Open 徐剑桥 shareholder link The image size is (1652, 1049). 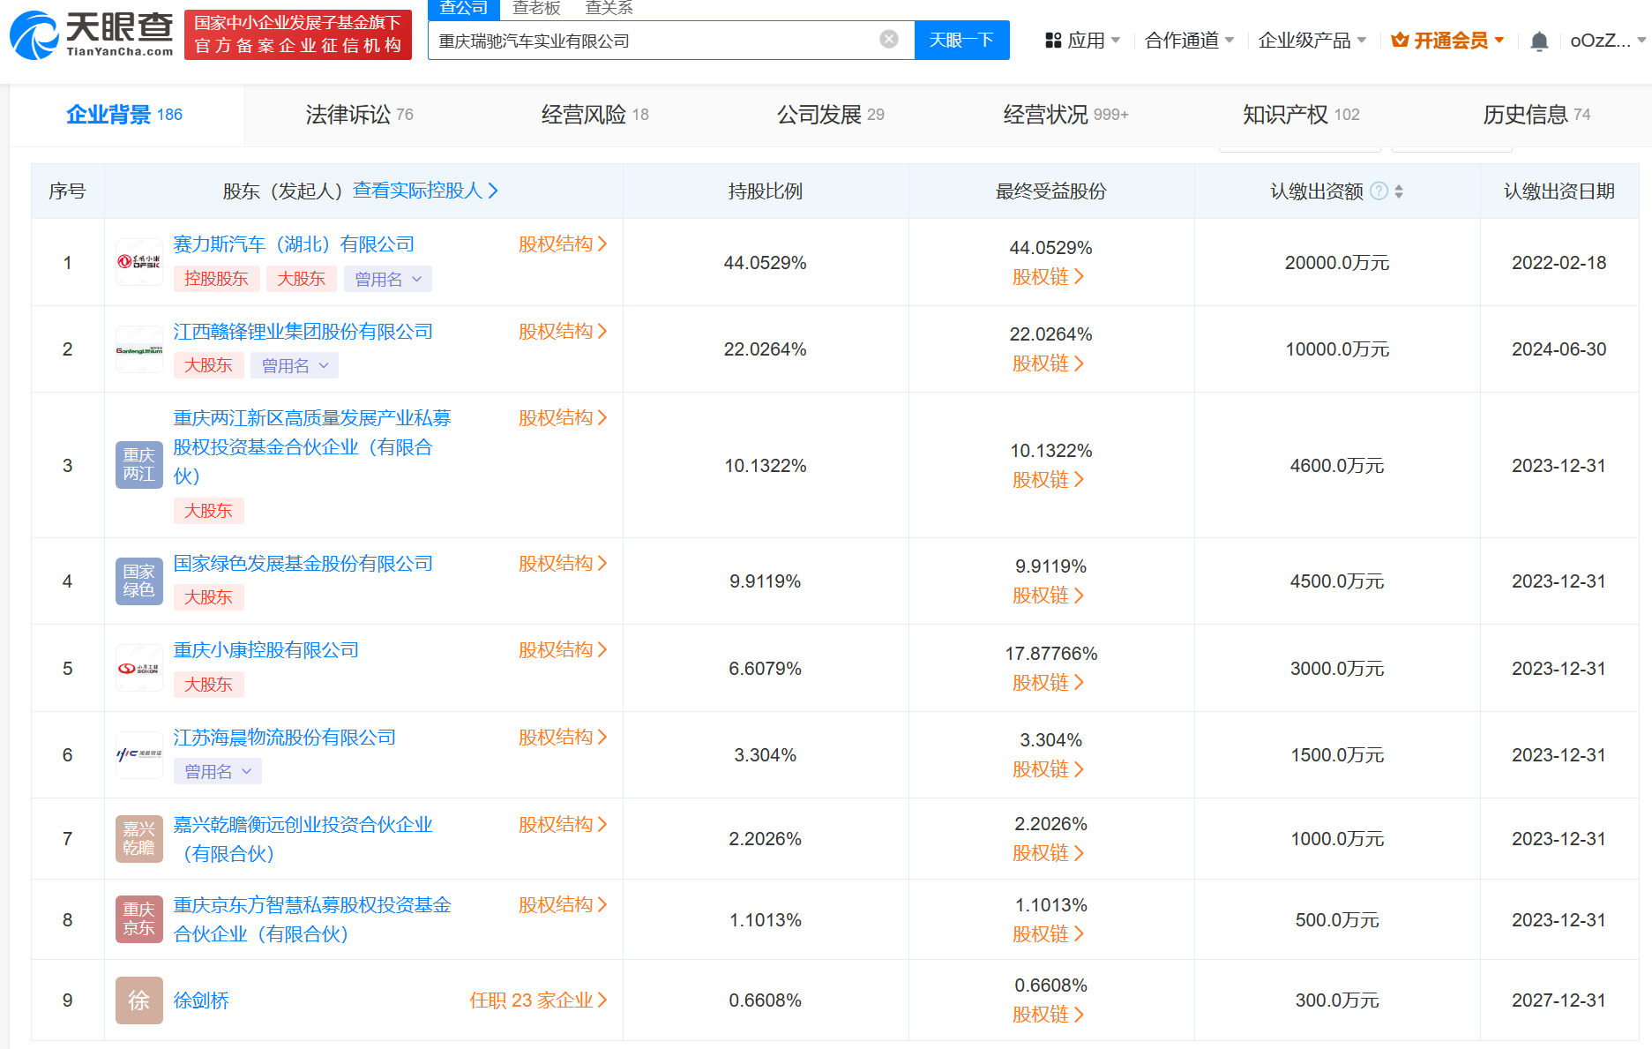coord(201,1000)
